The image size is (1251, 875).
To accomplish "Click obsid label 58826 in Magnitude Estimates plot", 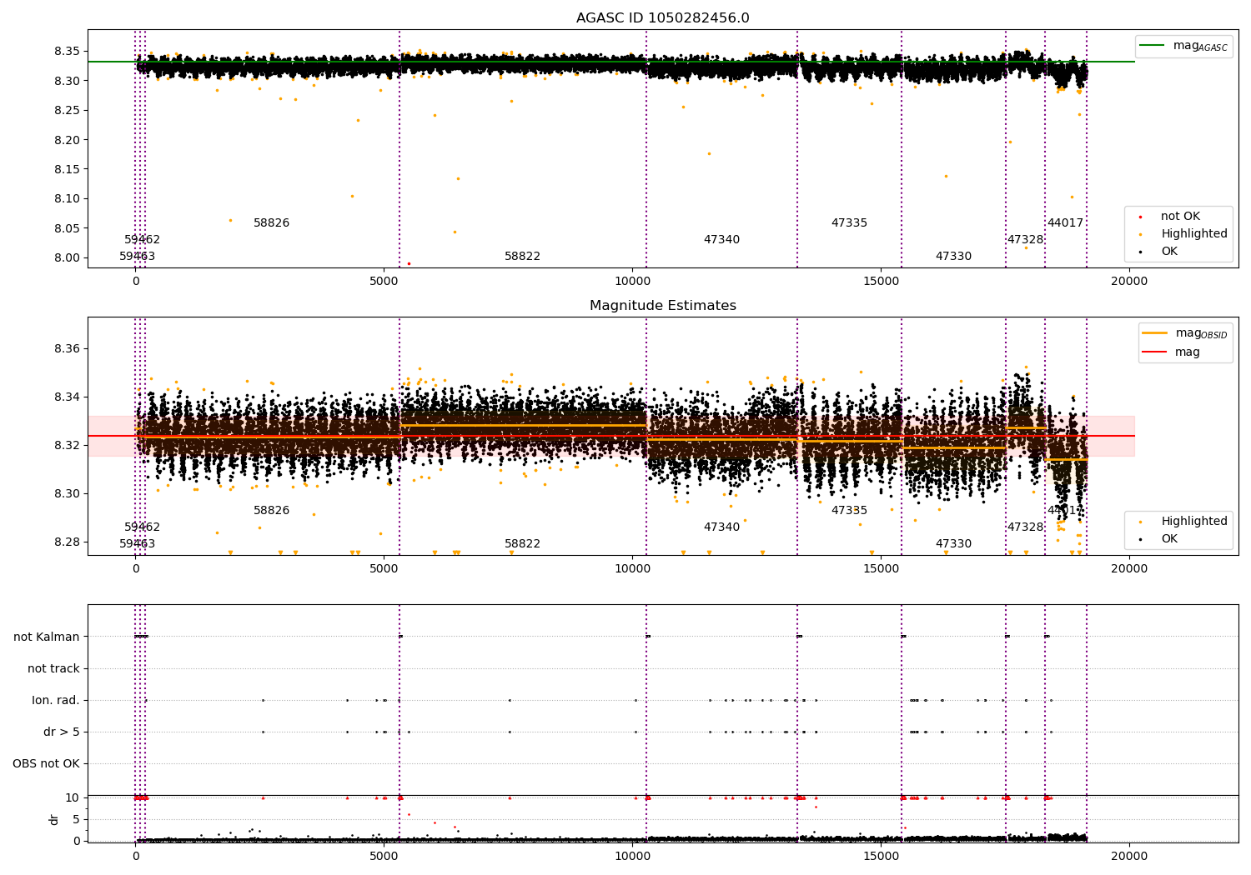I will point(271,511).
